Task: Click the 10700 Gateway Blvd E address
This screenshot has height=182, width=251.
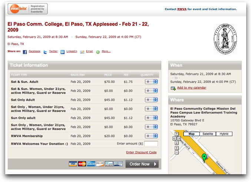Action: (187, 120)
